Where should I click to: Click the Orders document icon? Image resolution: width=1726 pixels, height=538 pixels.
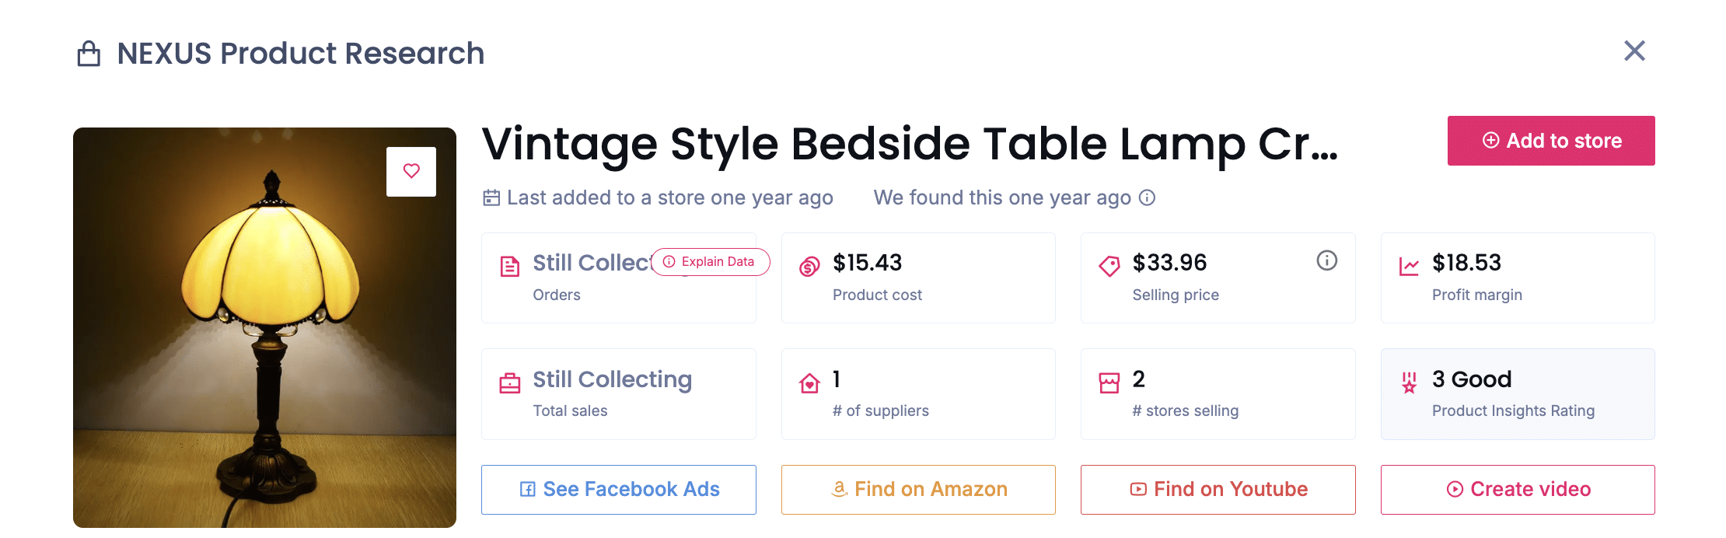509,267
